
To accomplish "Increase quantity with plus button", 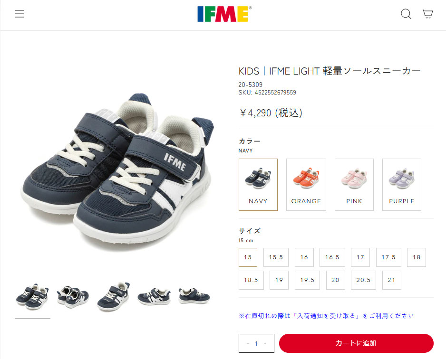I will coord(265,343).
